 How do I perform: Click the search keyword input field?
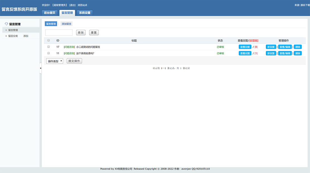click(59, 33)
